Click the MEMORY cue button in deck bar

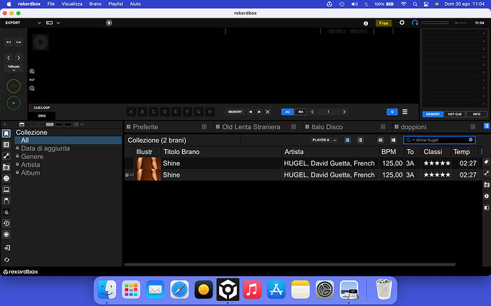pyautogui.click(x=235, y=111)
